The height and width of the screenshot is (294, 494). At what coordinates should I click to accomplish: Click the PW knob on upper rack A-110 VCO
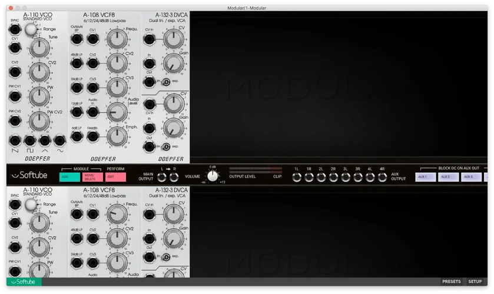coord(39,96)
